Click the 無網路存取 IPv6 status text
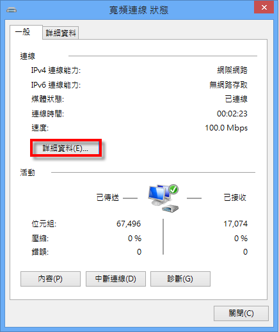The height and width of the screenshot is (332, 279). pyautogui.click(x=228, y=85)
